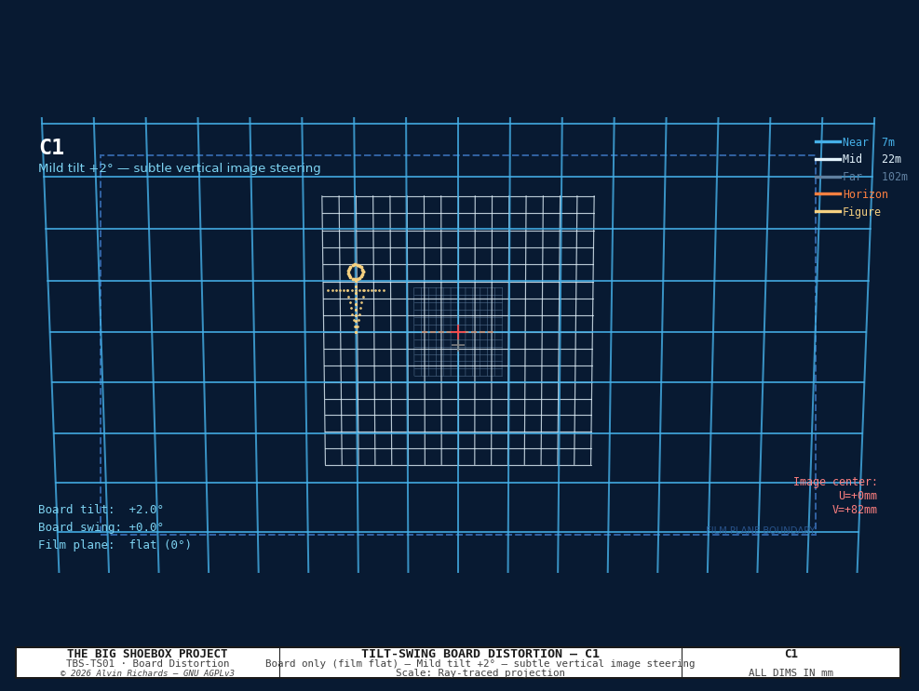Click the Figure yellow line swatch
The height and width of the screenshot is (691, 919).
click(x=828, y=211)
